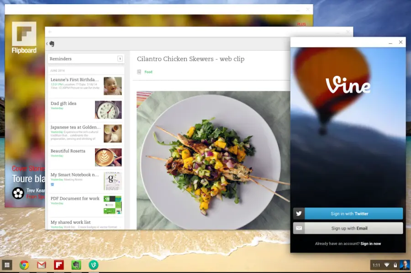Click the user avatar in the status tray
This screenshot has height=273, width=411.
pos(404,265)
